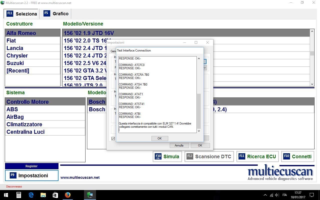Switch to the Seleziona tab
The height and width of the screenshot is (200, 320).
tap(22, 14)
